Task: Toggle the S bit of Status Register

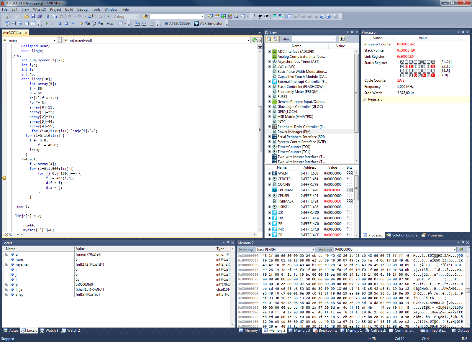Action: pos(402,62)
